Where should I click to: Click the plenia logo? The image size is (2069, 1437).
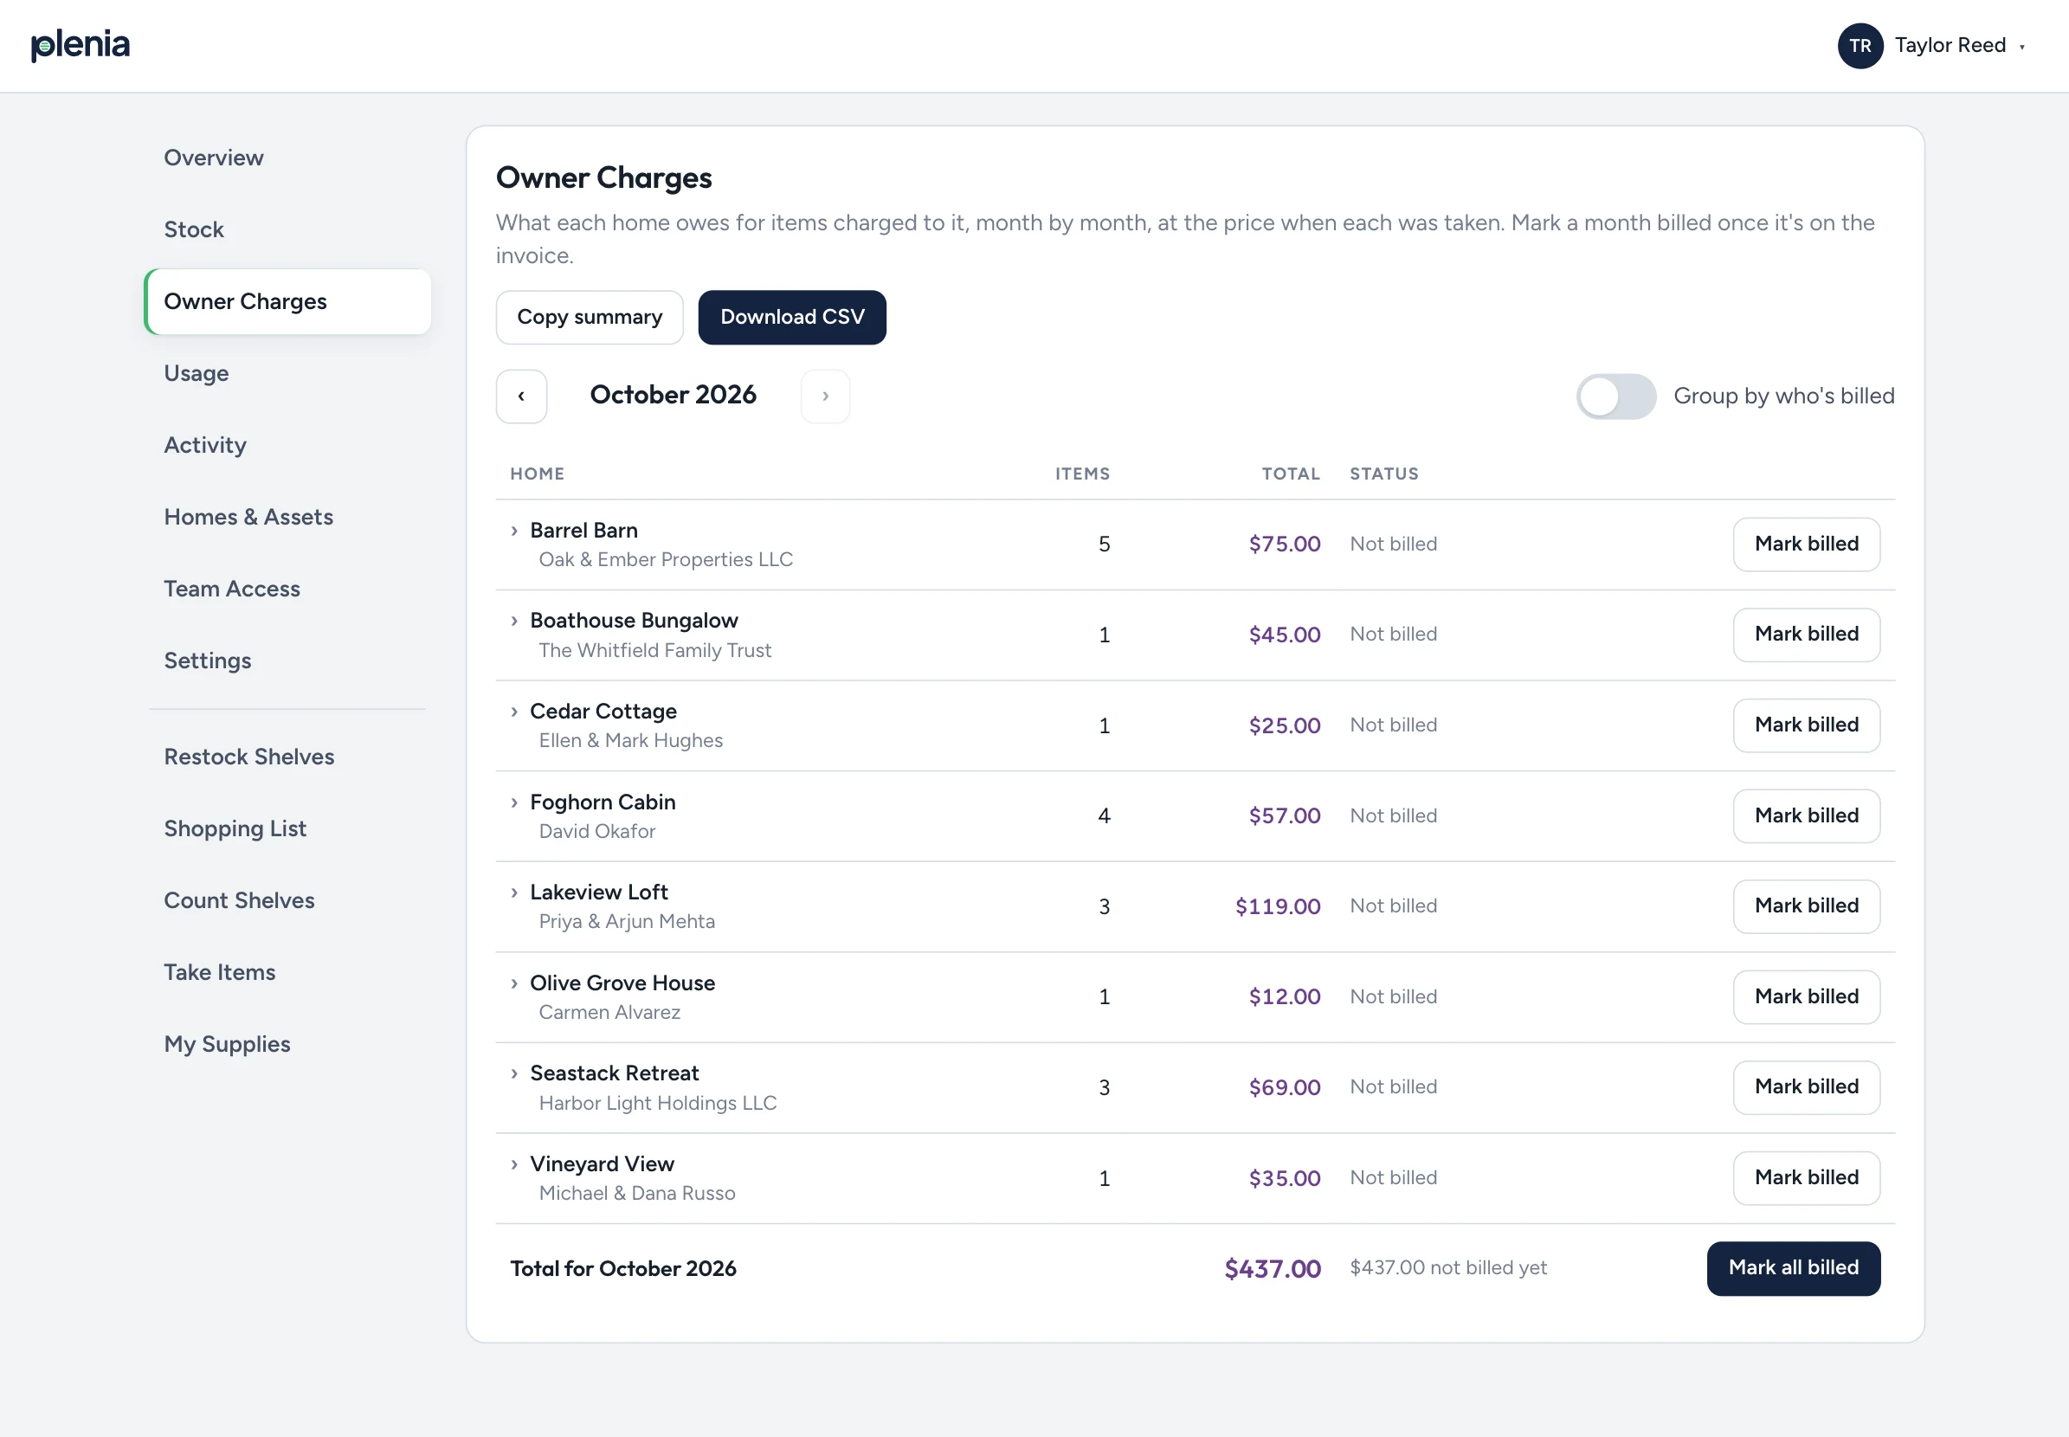pyautogui.click(x=81, y=45)
